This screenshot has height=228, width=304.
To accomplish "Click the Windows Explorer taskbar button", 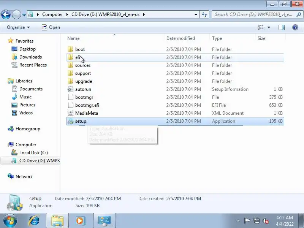I will pos(57,221).
